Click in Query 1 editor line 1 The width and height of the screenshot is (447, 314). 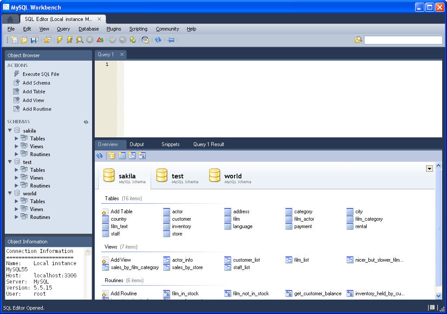[282, 65]
